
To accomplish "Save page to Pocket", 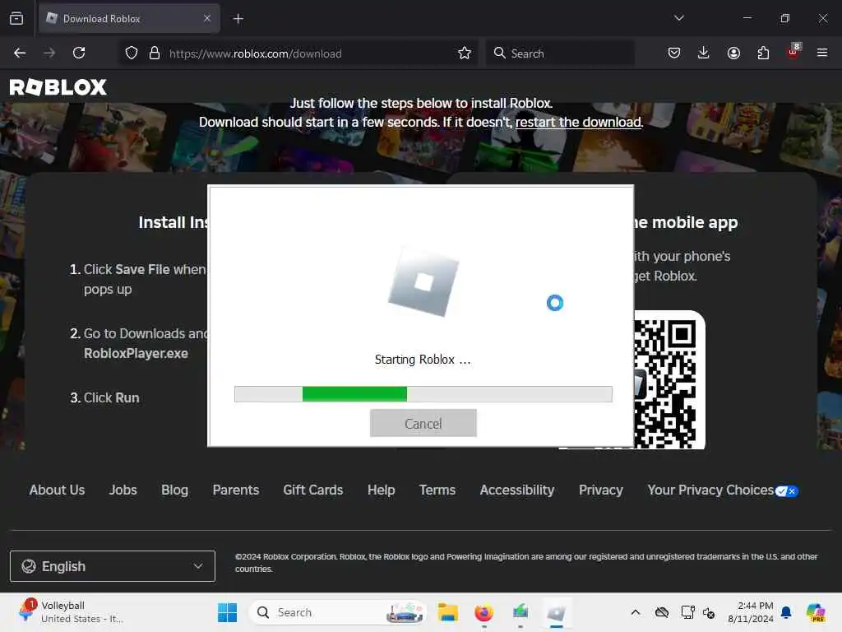I will pos(674,53).
